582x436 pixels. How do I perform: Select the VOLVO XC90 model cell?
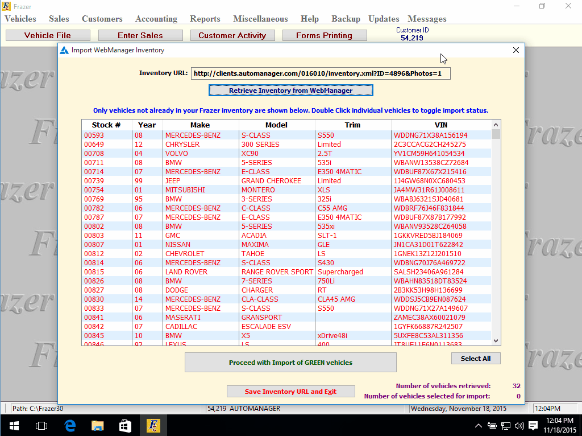277,154
